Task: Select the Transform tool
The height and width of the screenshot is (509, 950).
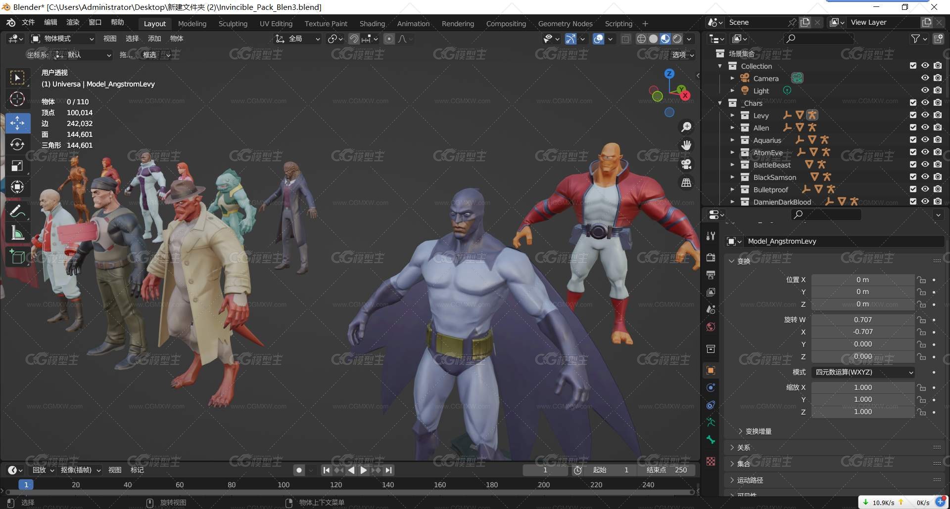Action: pos(17,187)
